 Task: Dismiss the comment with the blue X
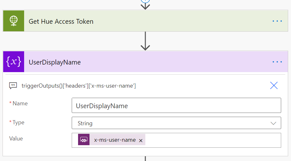click(274, 85)
